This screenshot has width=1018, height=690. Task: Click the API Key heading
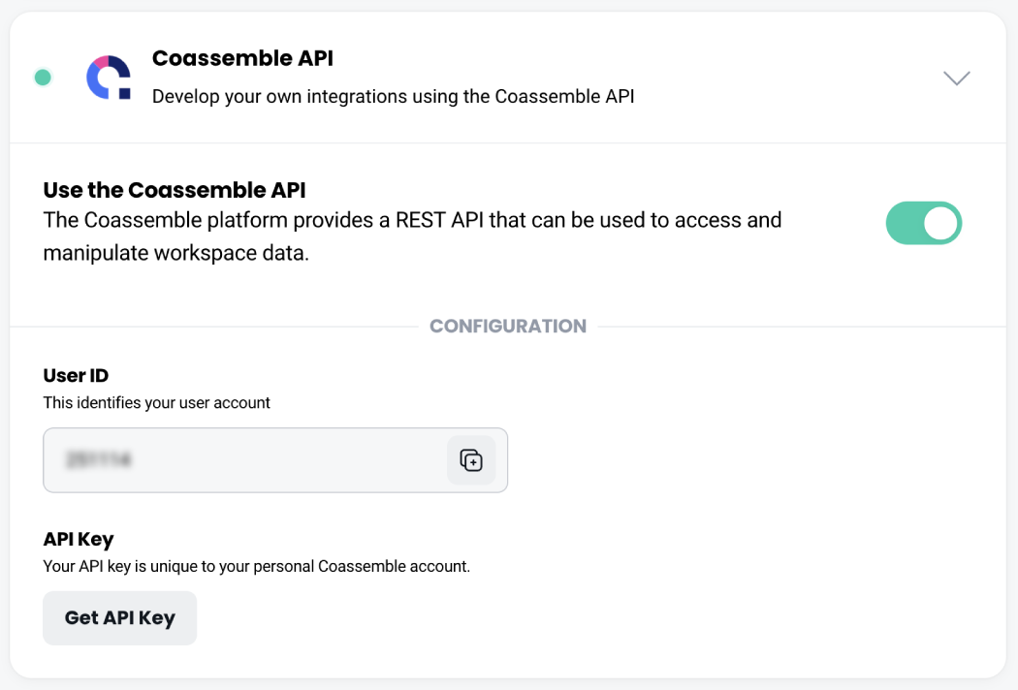(x=78, y=539)
